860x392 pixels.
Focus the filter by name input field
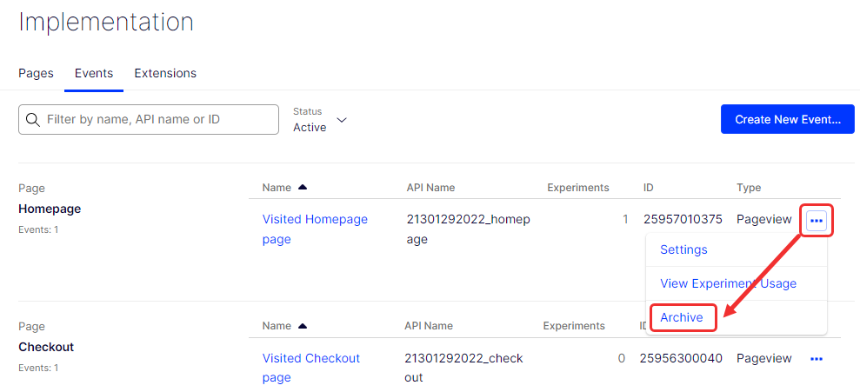pyautogui.click(x=157, y=119)
